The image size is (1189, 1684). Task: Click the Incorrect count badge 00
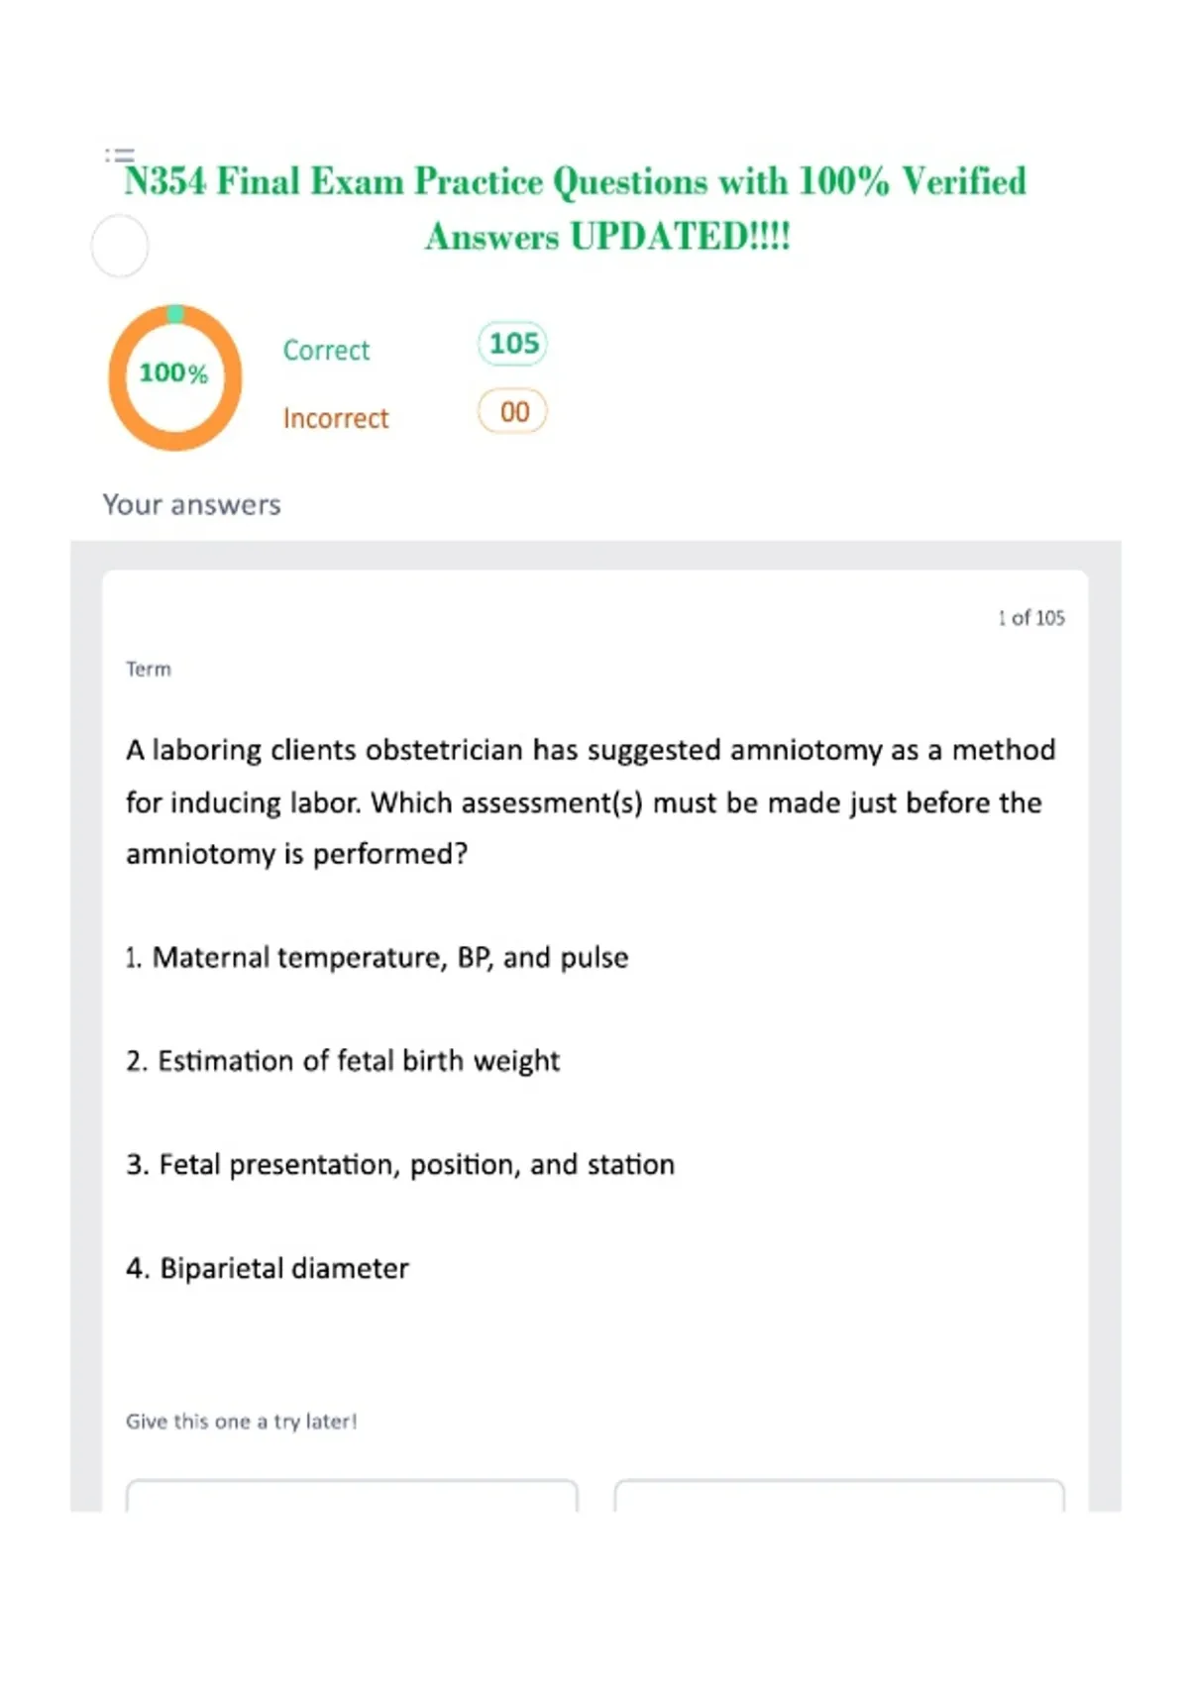[x=513, y=411]
